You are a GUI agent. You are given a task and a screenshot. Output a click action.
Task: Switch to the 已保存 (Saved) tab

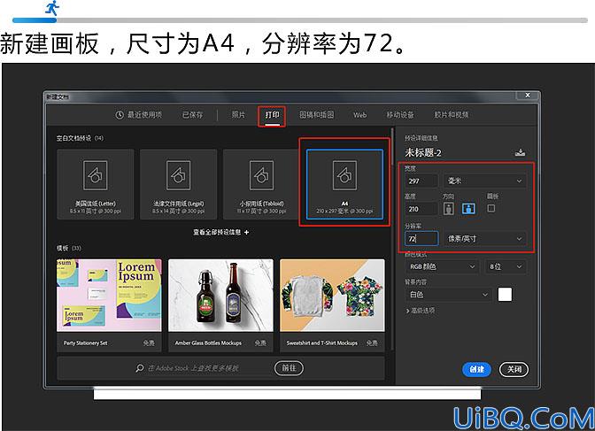coord(192,114)
